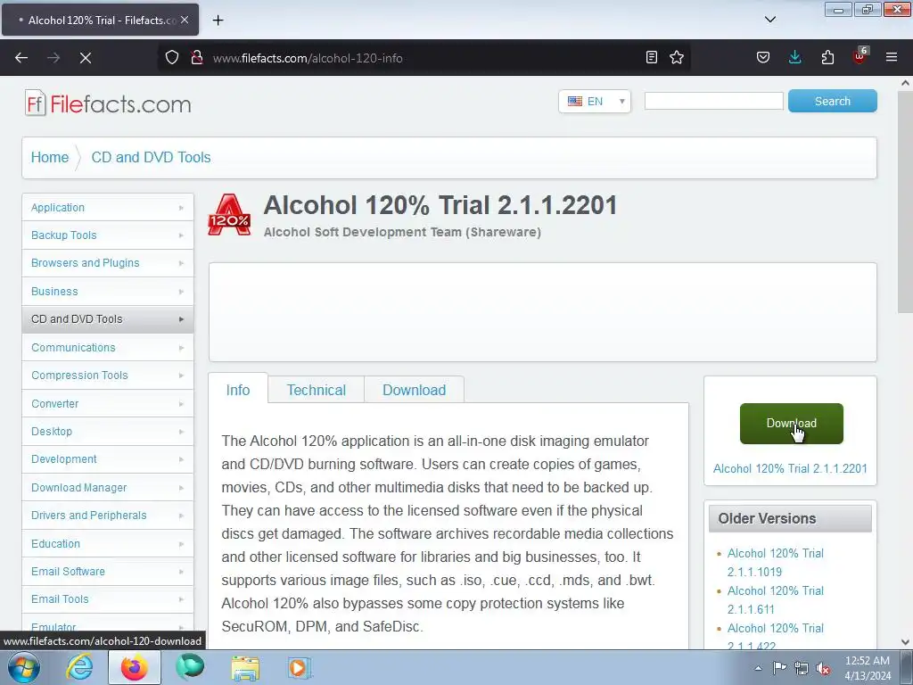913x685 pixels.
Task: Open the Firefox hamburger menu
Action: (x=892, y=57)
